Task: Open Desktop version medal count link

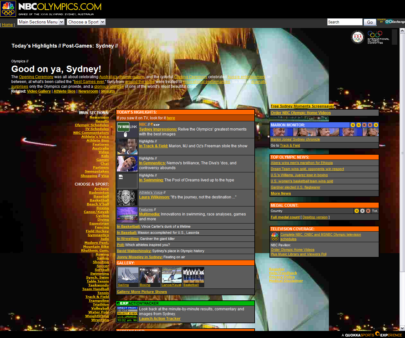Action: click(x=315, y=217)
